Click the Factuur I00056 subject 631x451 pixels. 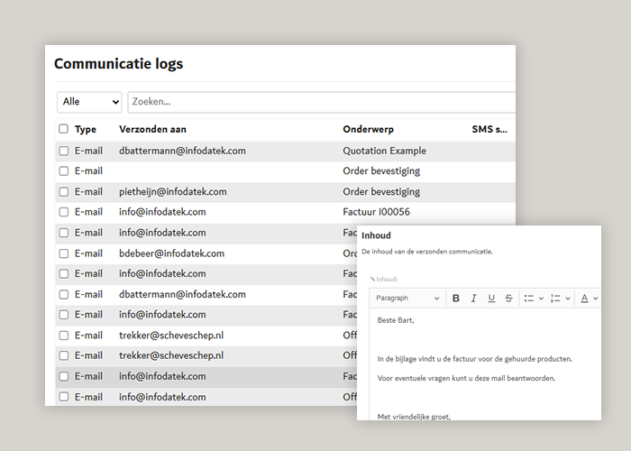(376, 212)
